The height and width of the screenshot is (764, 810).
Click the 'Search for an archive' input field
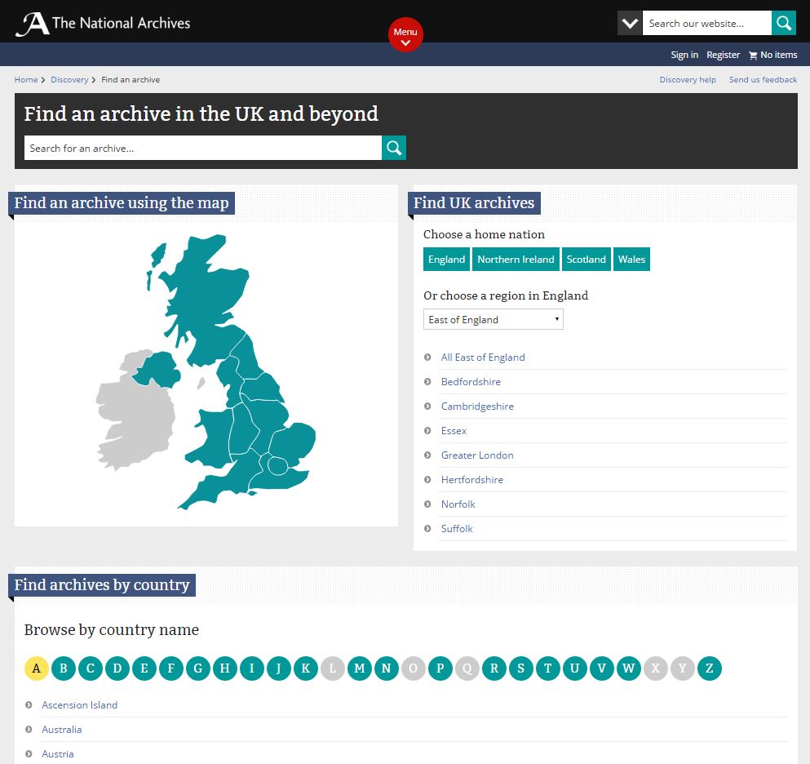pos(202,148)
